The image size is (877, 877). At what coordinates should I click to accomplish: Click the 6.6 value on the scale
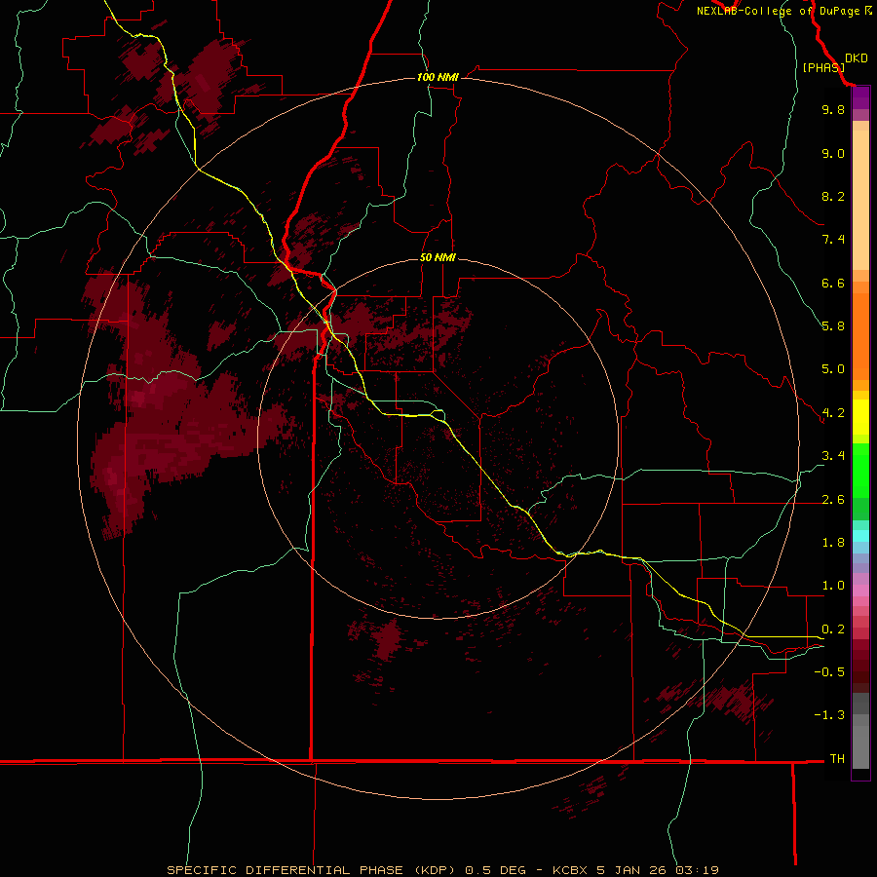click(x=833, y=283)
